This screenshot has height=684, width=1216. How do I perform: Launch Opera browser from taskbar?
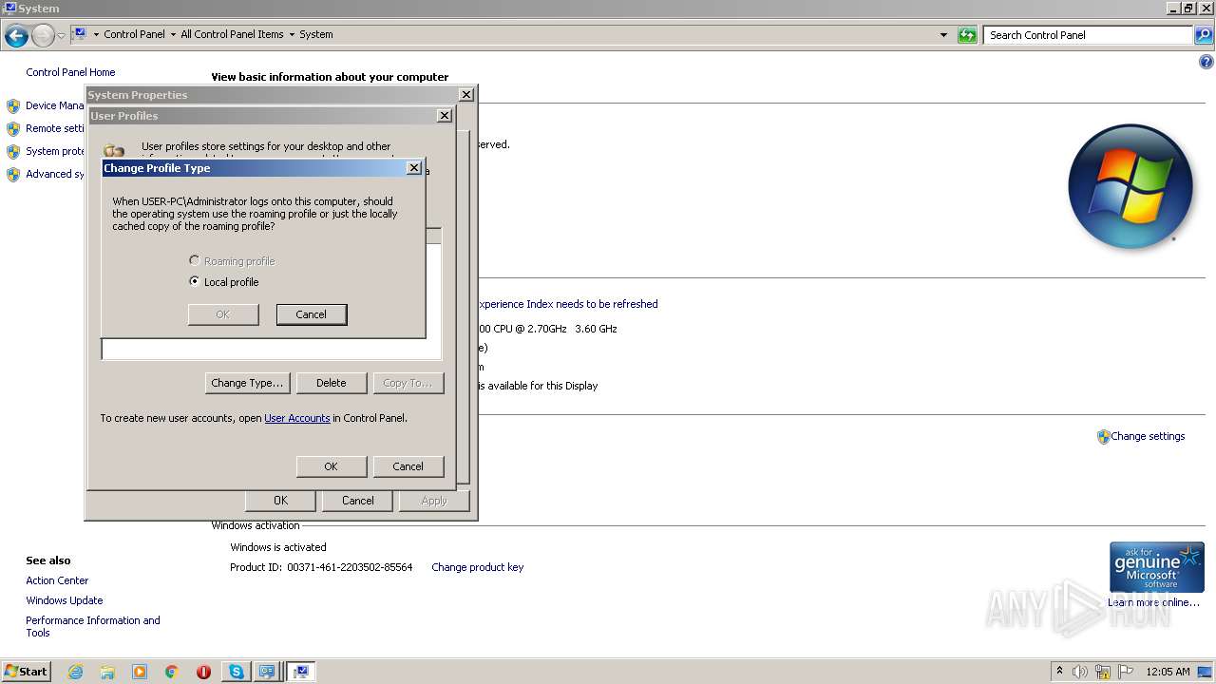pos(203,672)
